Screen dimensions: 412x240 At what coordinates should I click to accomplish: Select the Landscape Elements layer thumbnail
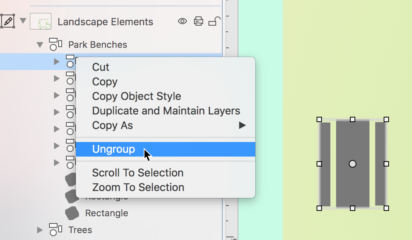[x=41, y=21]
